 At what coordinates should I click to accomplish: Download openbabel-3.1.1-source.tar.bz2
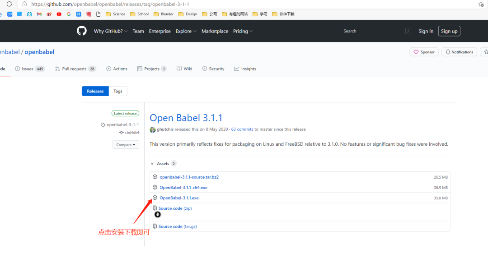tap(189, 177)
